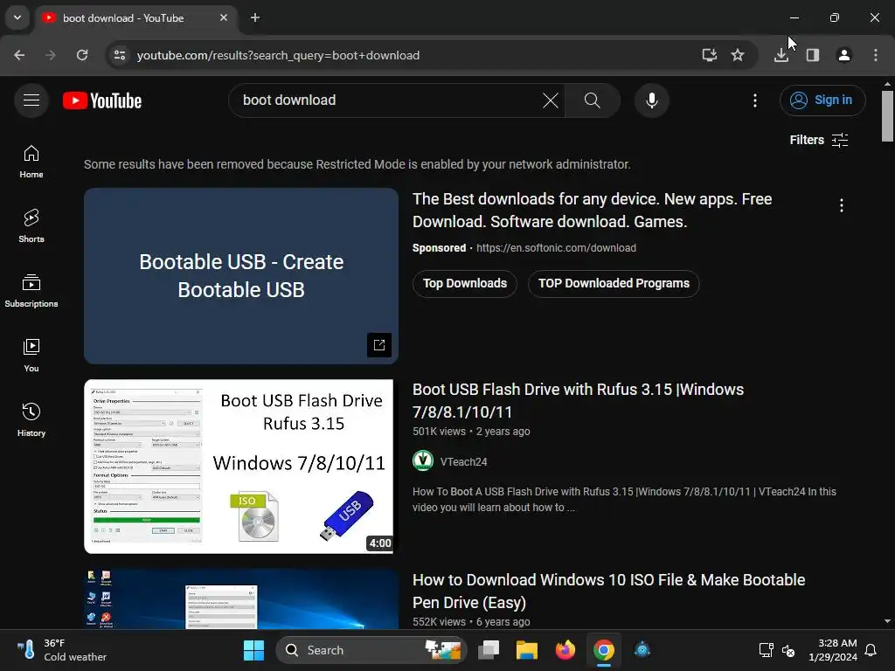This screenshot has width=895, height=671.
Task: Clear the search box with the X icon
Action: (551, 100)
